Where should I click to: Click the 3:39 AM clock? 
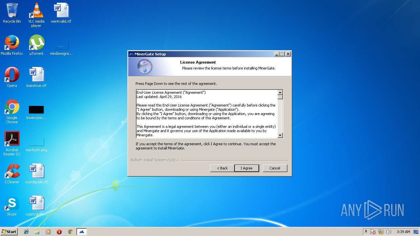click(403, 232)
